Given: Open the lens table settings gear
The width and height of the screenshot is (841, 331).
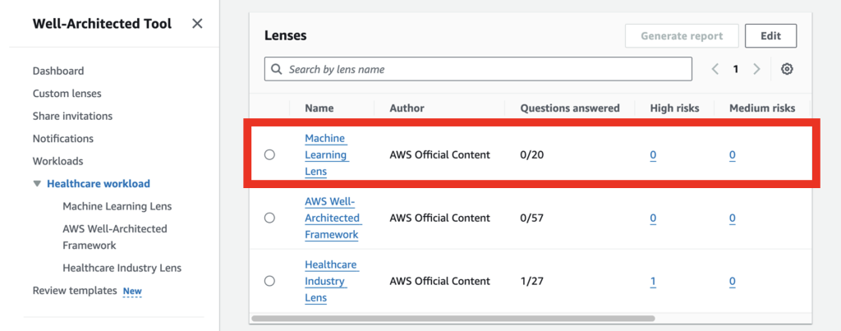Looking at the screenshot, I should [787, 69].
